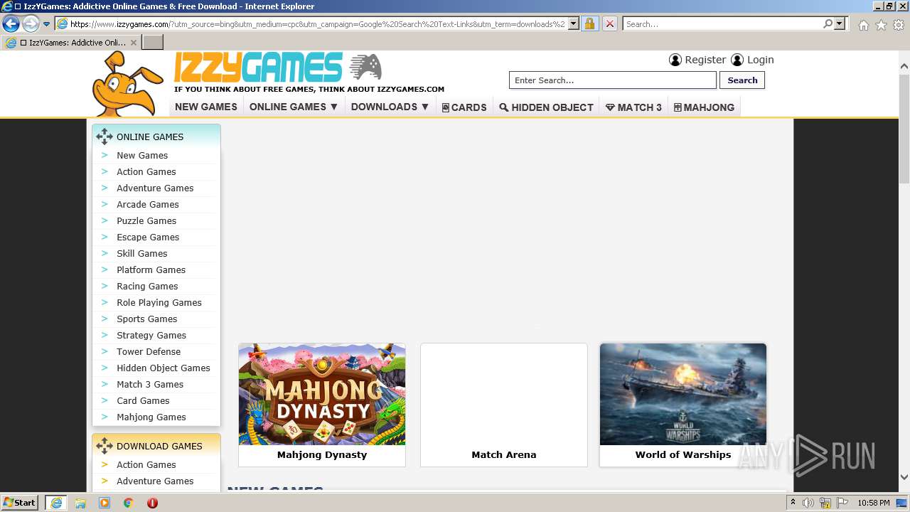Screen dimensions: 910x512
Task: Click the cross arrows icon beside Online Games
Action: pyautogui.click(x=105, y=137)
